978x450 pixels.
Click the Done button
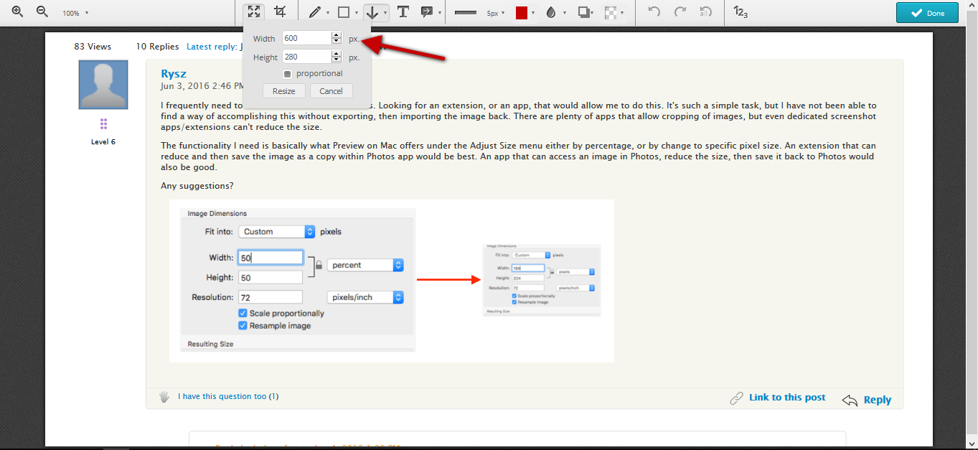(x=927, y=13)
